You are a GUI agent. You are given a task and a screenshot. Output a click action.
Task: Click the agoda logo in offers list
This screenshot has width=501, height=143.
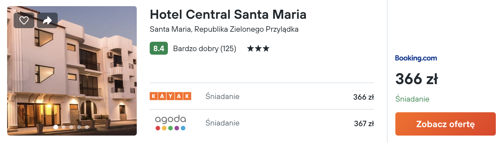coord(170,123)
